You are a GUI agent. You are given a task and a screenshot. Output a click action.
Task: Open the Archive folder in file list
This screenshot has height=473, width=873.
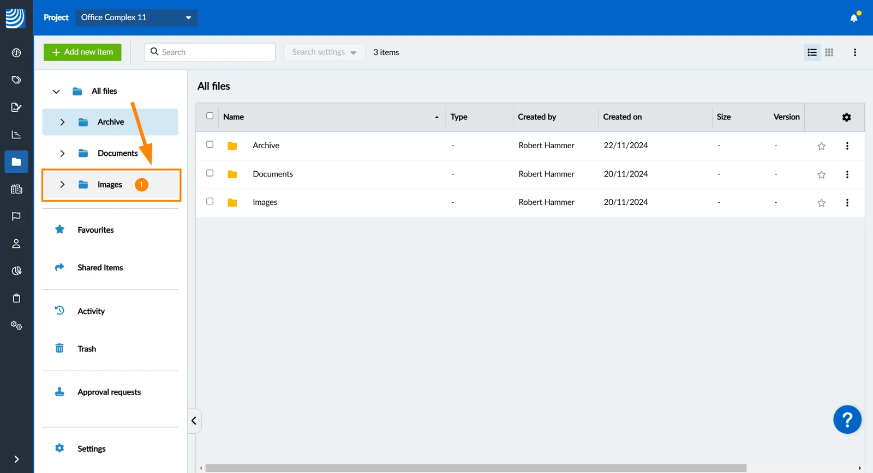point(266,145)
